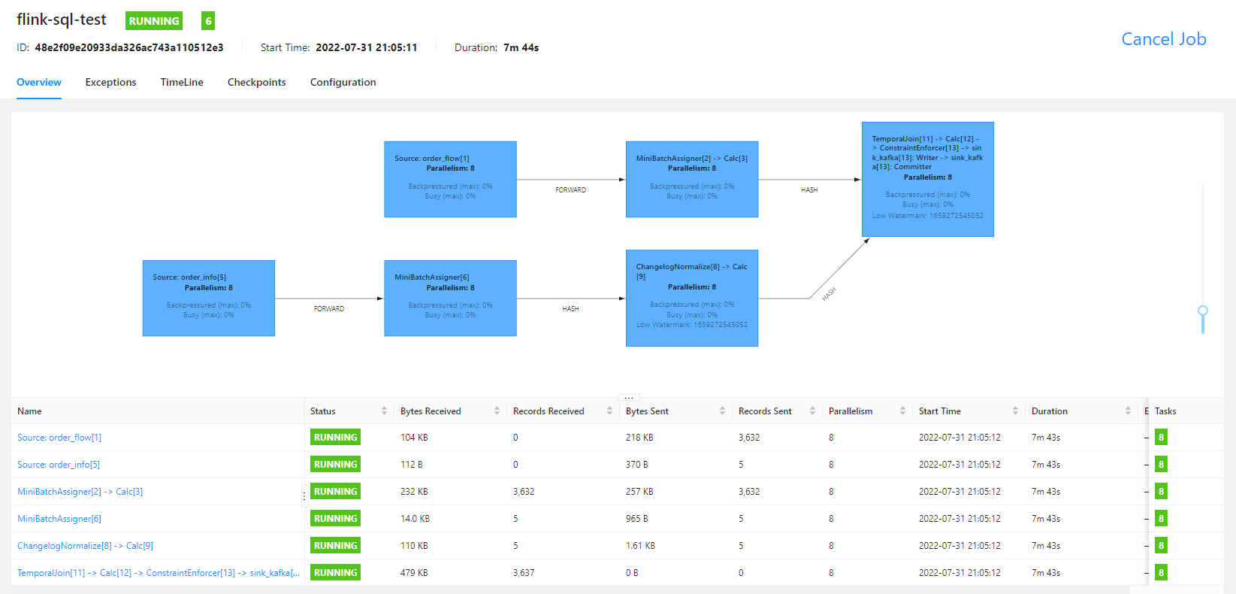Sort by Start Time column
Image resolution: width=1236 pixels, height=594 pixels.
pyautogui.click(x=1015, y=411)
